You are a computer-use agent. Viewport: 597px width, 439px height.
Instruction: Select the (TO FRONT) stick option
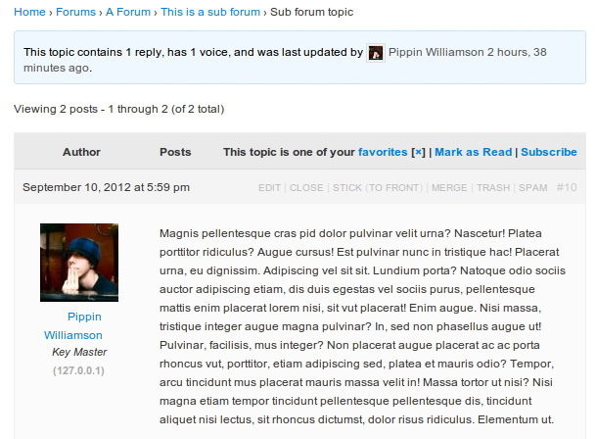(394, 188)
